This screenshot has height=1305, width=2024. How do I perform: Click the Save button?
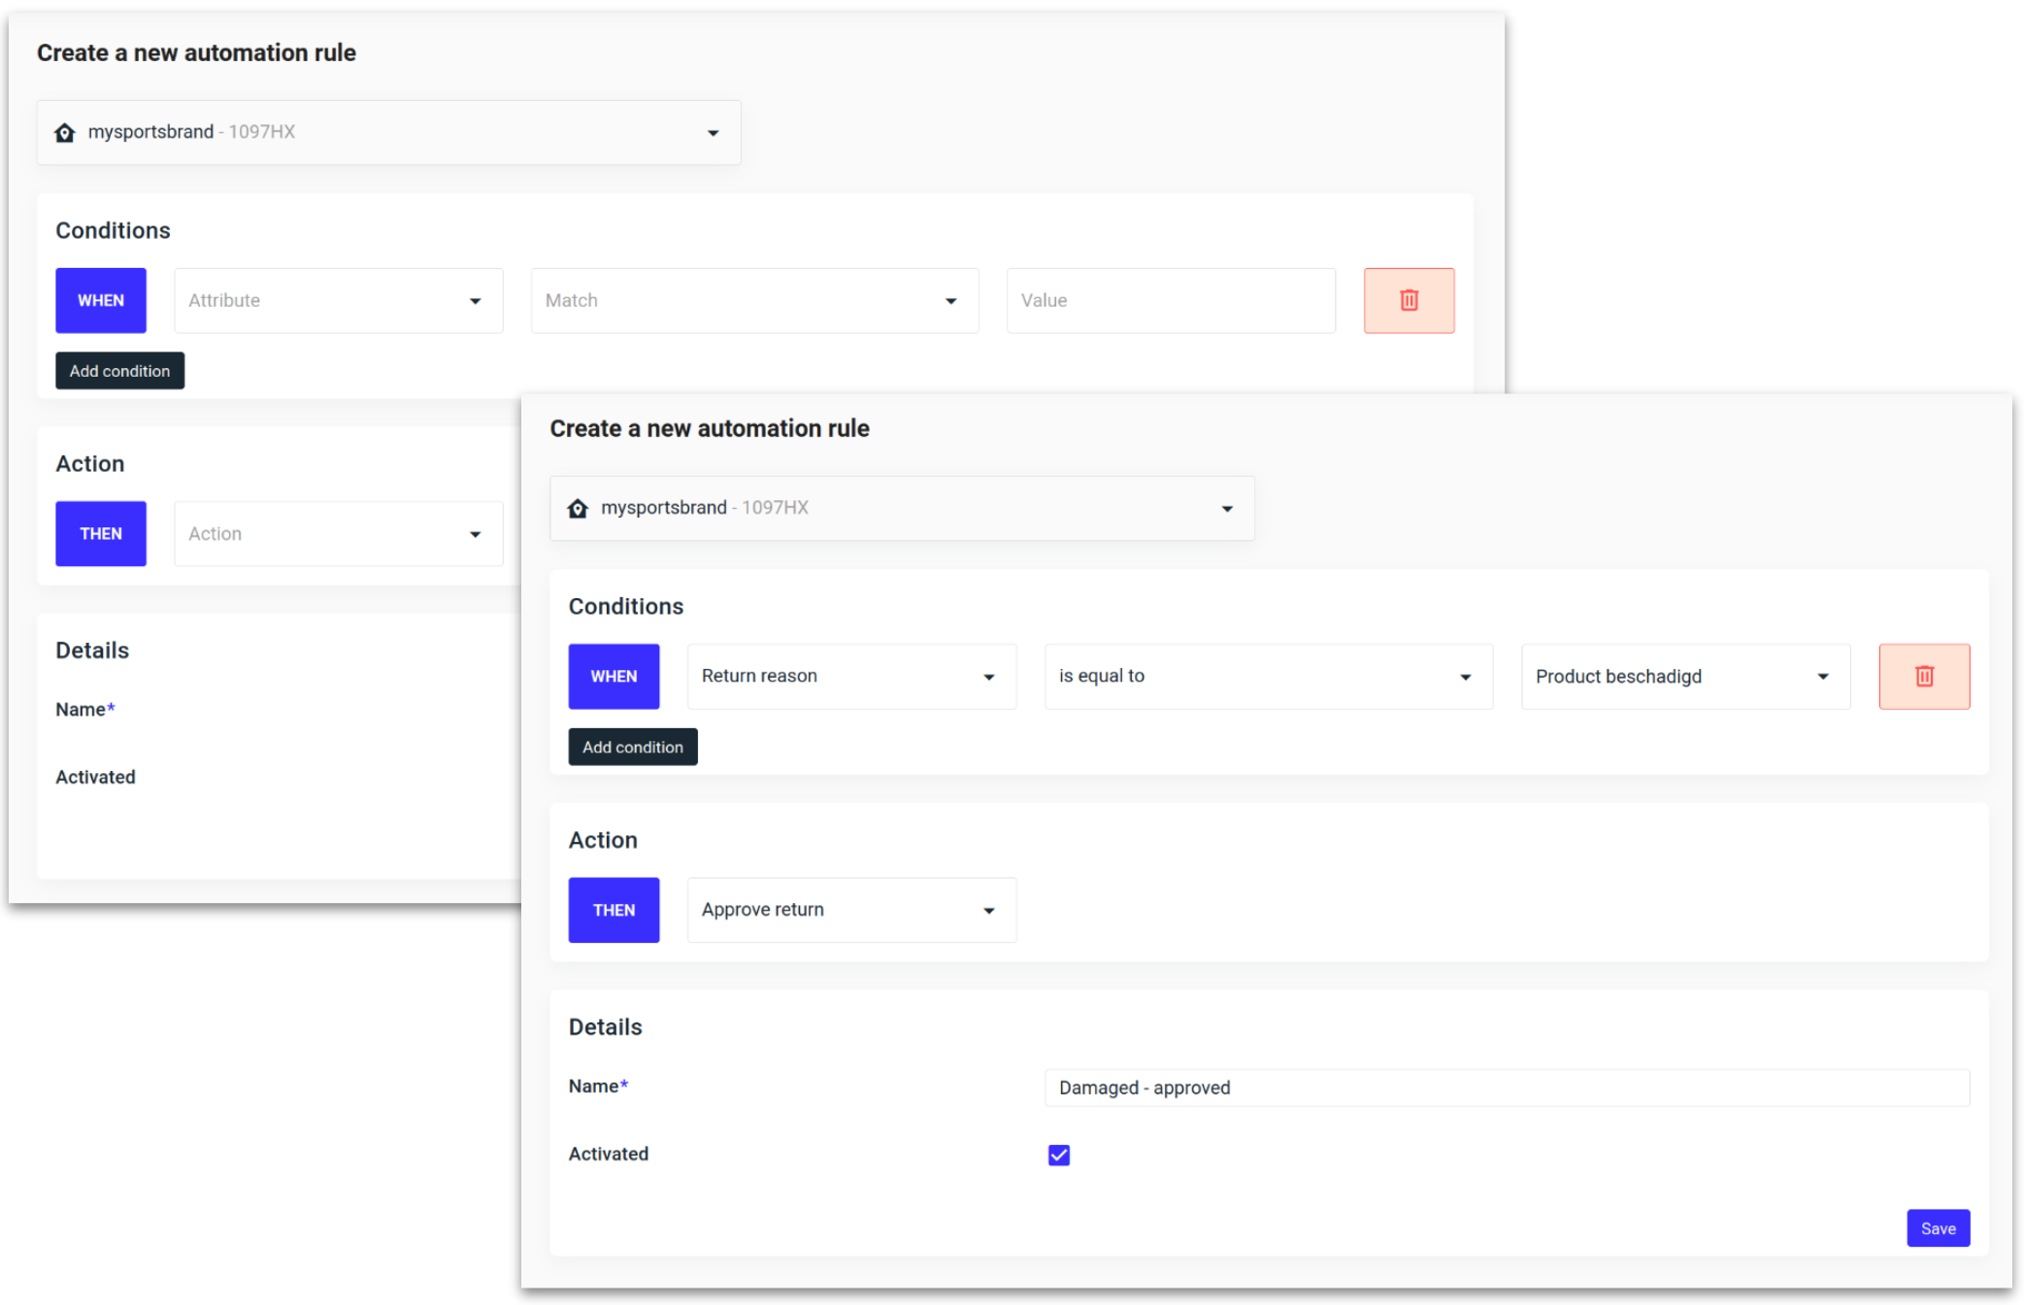tap(1937, 1228)
